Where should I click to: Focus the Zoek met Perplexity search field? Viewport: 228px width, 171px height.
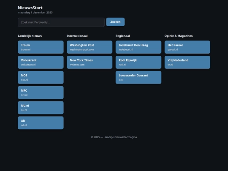pos(61,22)
